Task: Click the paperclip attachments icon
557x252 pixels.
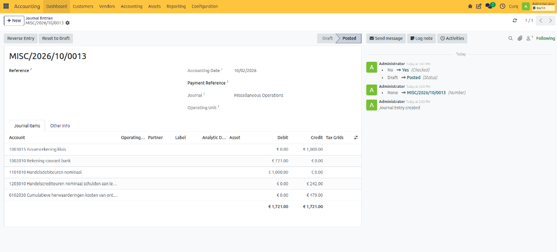Action: point(519,38)
